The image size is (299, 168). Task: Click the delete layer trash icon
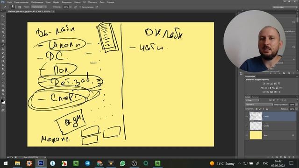click(294, 157)
